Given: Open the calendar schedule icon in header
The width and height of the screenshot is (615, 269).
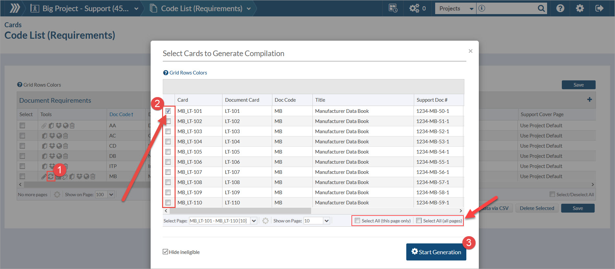Looking at the screenshot, I should click(393, 8).
